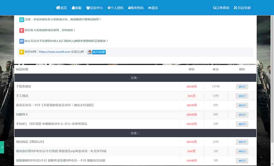Click the 197件 stock value
Viewport: 274px width, 166px height.
pyautogui.click(x=215, y=86)
